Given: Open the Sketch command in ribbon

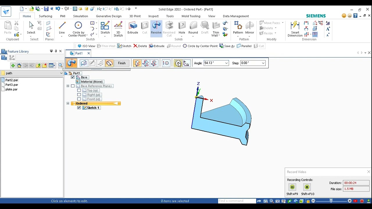Looking at the screenshot, I should tap(105, 28).
